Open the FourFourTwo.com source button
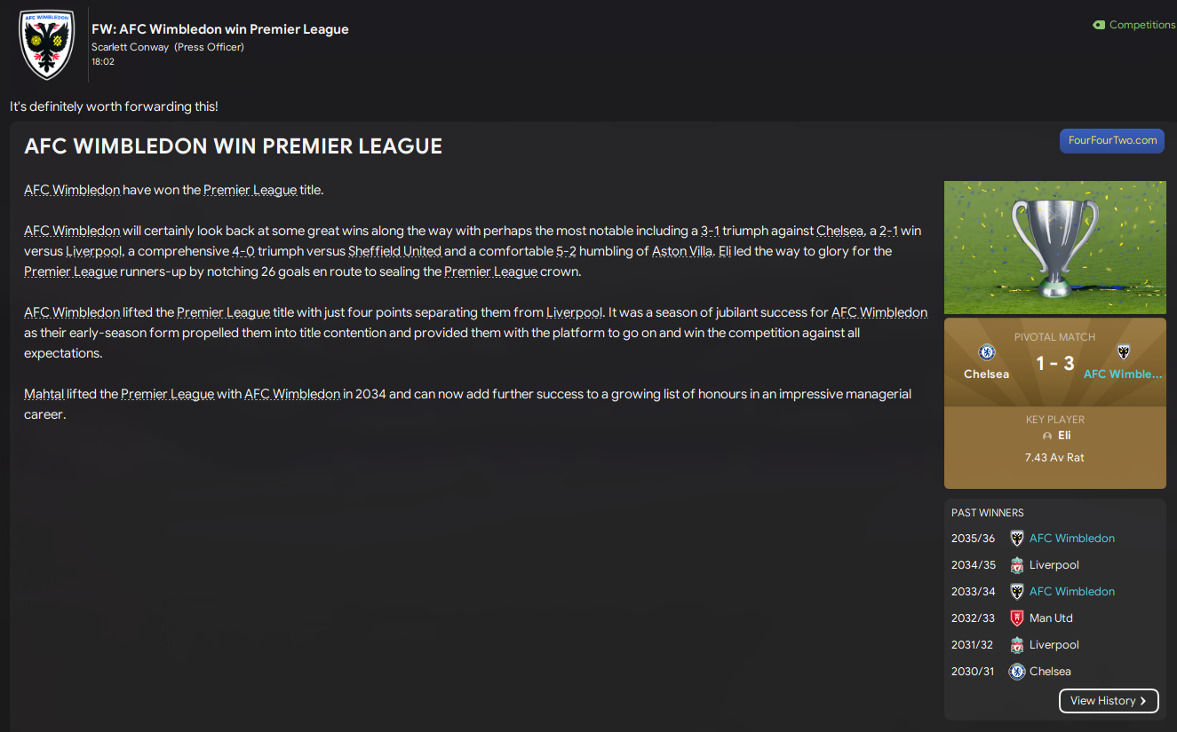This screenshot has height=732, width=1177. [x=1111, y=141]
